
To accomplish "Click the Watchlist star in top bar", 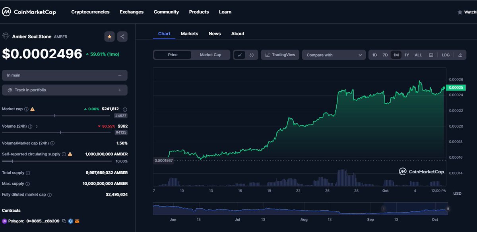I will coord(461,12).
